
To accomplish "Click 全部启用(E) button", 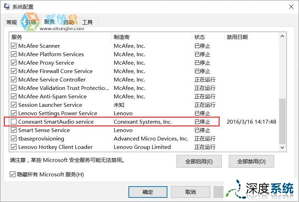I will click(x=199, y=161).
